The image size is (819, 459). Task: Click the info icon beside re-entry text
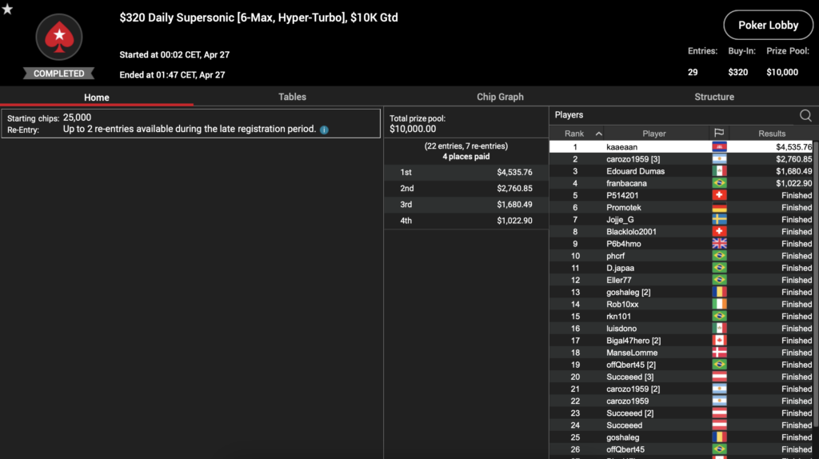(324, 130)
